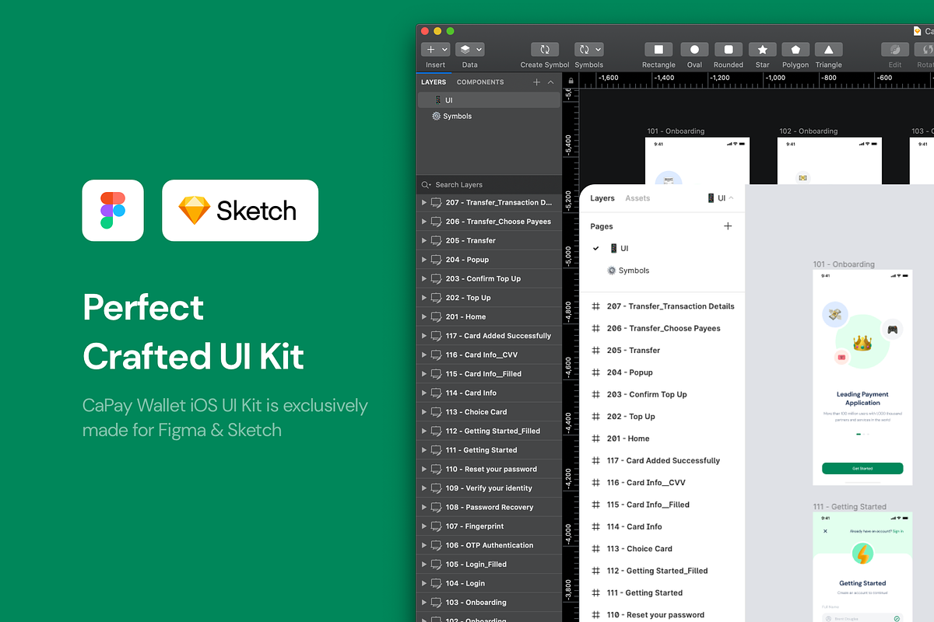
Task: Select 201 - Home frame in Figma
Action: click(662, 439)
